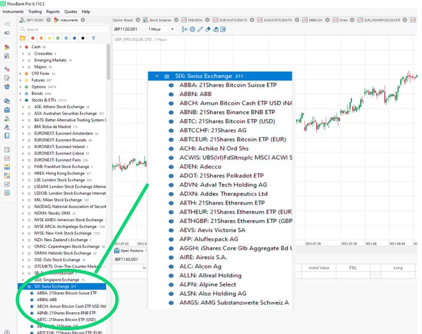This screenshot has height=334, width=422.
Task: Click the running person sidebar icon
Action: (x=7, y=127)
